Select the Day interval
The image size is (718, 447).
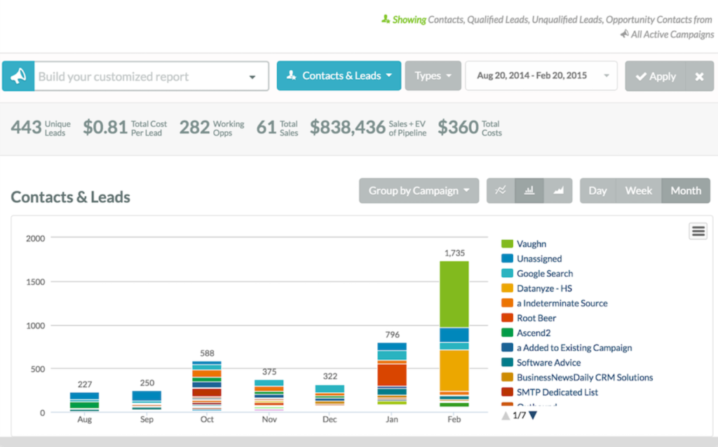tap(597, 191)
